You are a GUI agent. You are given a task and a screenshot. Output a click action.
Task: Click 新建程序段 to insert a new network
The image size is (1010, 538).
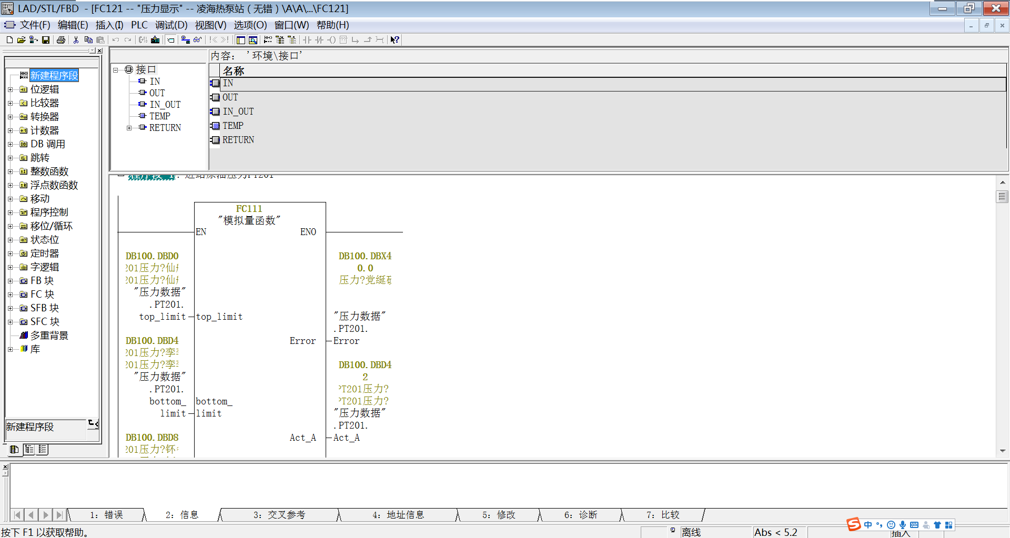point(54,75)
